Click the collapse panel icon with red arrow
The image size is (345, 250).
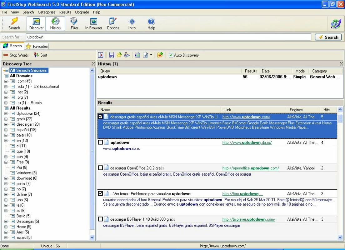click(101, 55)
